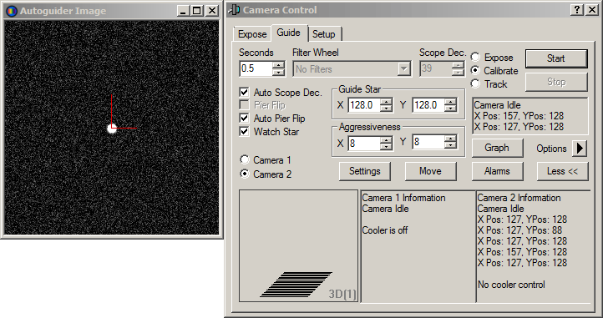Screen dimensions: 603x318
Task: Increase Guide Star X value
Action: pyautogui.click(x=386, y=101)
